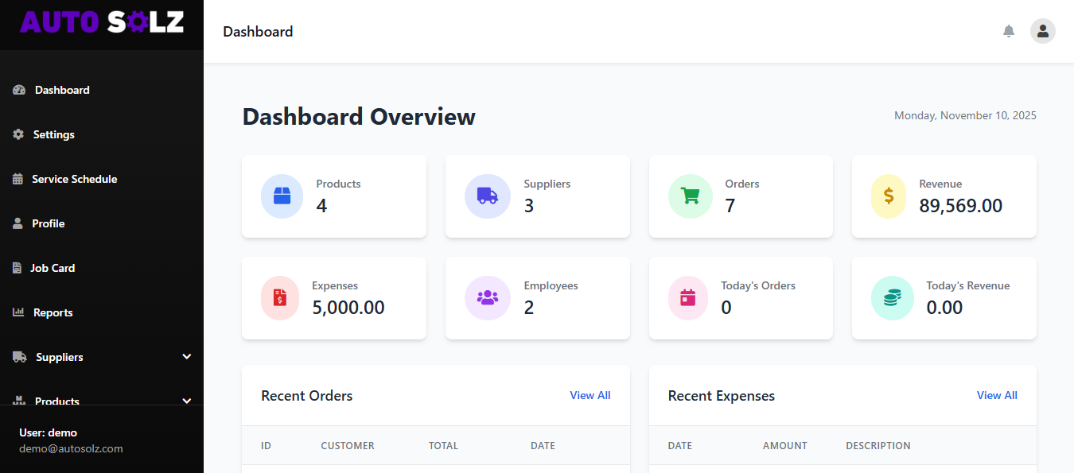Click the Products box icon
Screen dimensions: 1074x473
click(x=282, y=196)
